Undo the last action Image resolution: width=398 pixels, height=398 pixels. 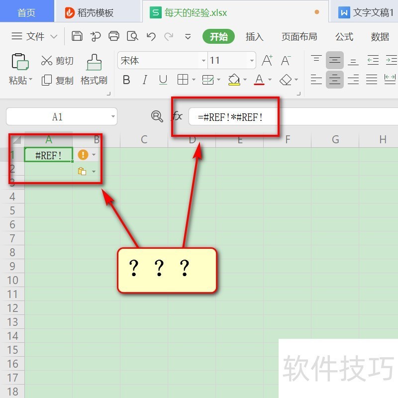[x=151, y=36]
